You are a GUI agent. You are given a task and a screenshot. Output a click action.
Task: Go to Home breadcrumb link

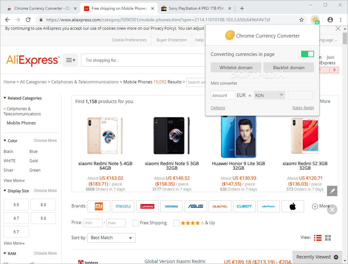point(10,82)
